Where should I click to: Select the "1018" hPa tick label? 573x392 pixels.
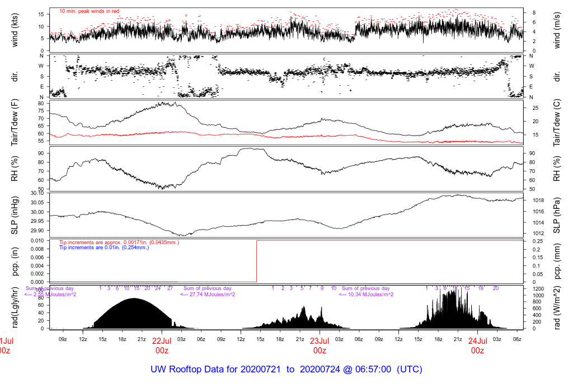538,200
